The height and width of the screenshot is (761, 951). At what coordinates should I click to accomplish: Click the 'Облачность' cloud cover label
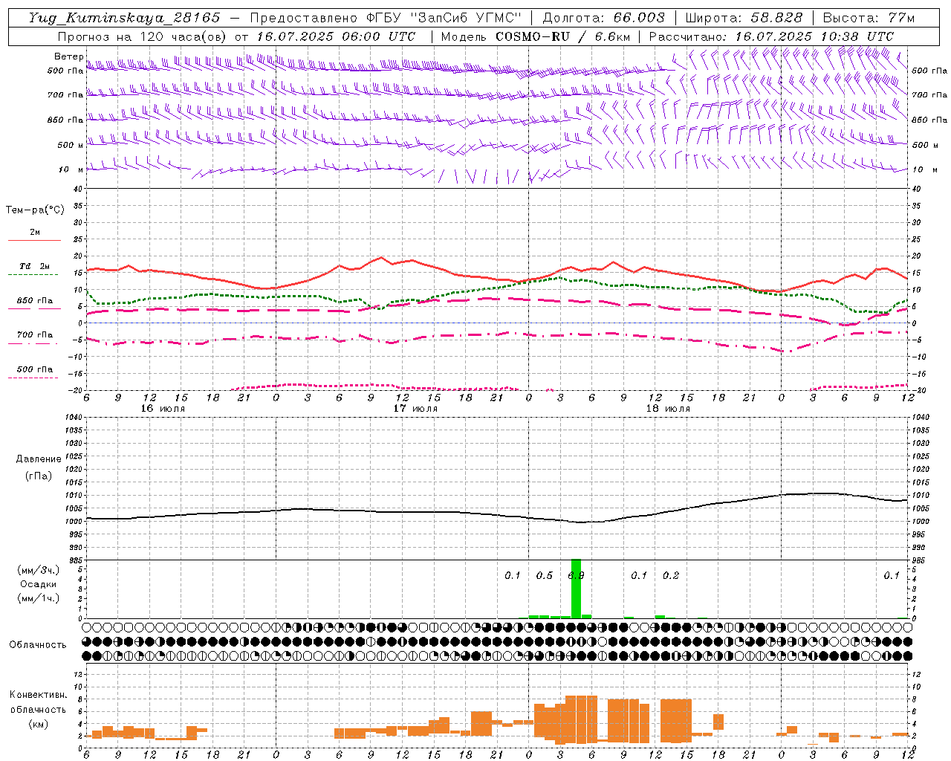tap(38, 645)
